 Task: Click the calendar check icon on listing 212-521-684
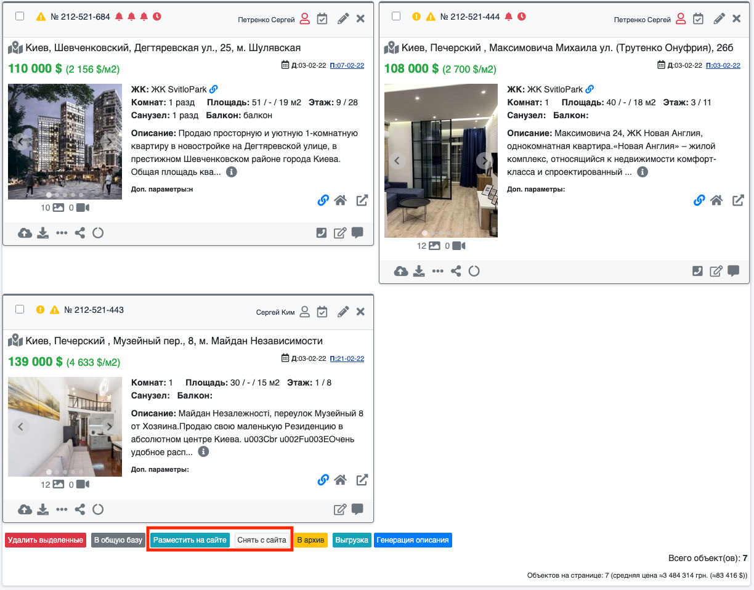click(x=322, y=19)
